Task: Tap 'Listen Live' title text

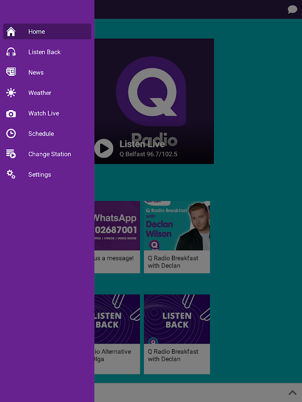Action: 142,144
